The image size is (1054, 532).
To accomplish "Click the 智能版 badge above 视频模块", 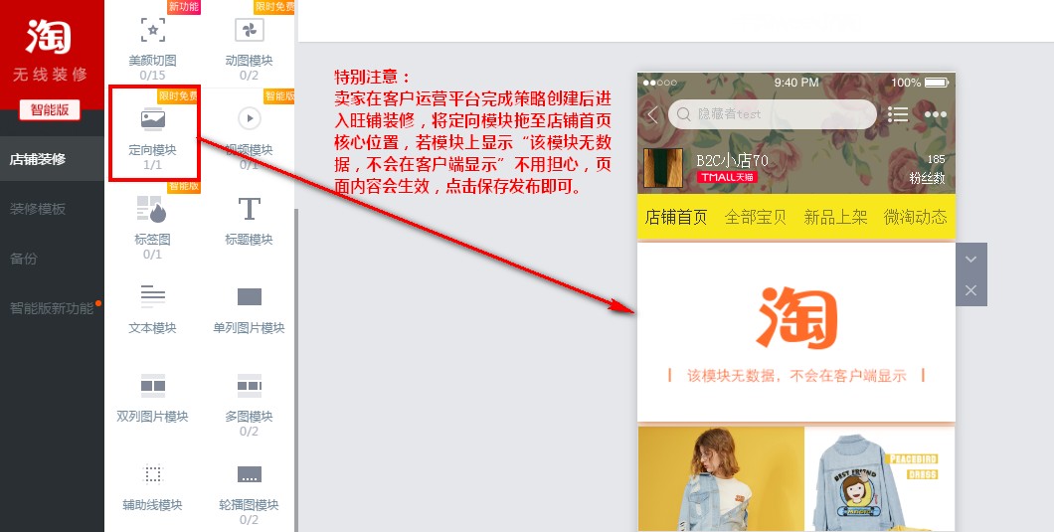I will click(279, 96).
